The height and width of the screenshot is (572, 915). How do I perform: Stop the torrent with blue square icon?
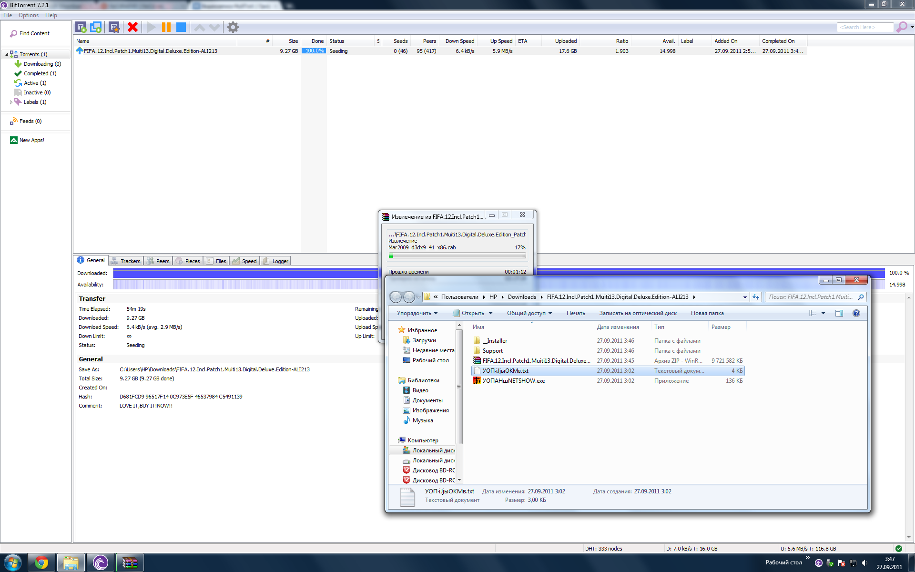(x=181, y=27)
